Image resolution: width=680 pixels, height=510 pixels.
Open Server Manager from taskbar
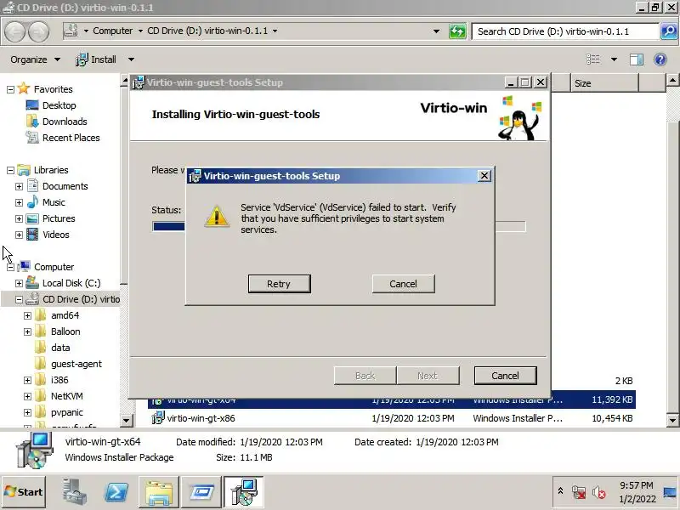click(x=75, y=492)
